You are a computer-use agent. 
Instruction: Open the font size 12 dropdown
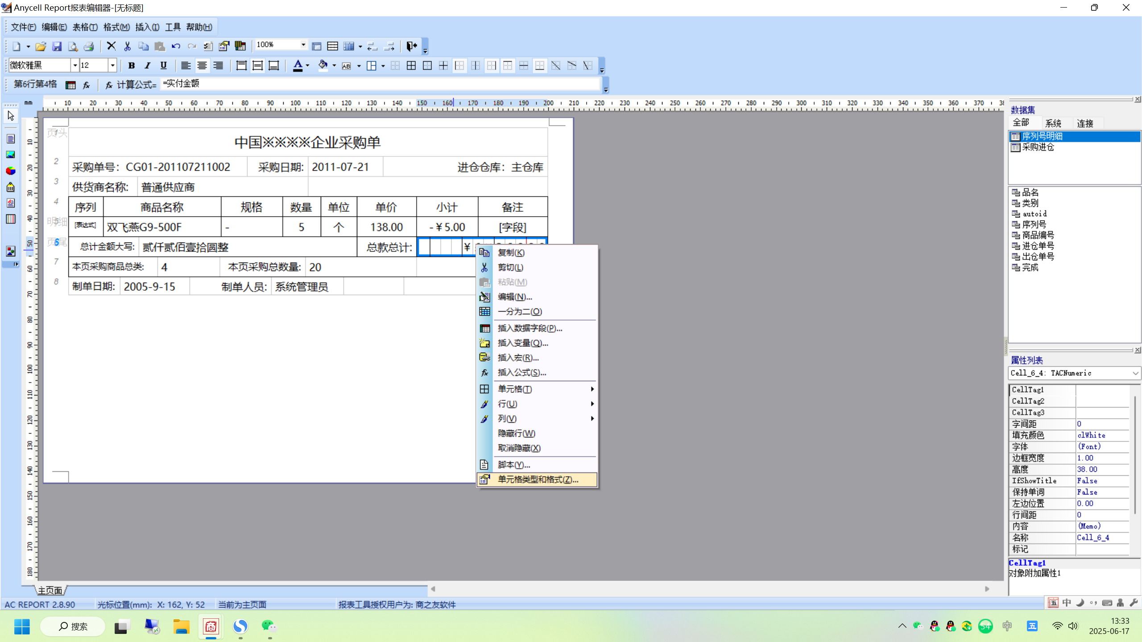(x=112, y=66)
